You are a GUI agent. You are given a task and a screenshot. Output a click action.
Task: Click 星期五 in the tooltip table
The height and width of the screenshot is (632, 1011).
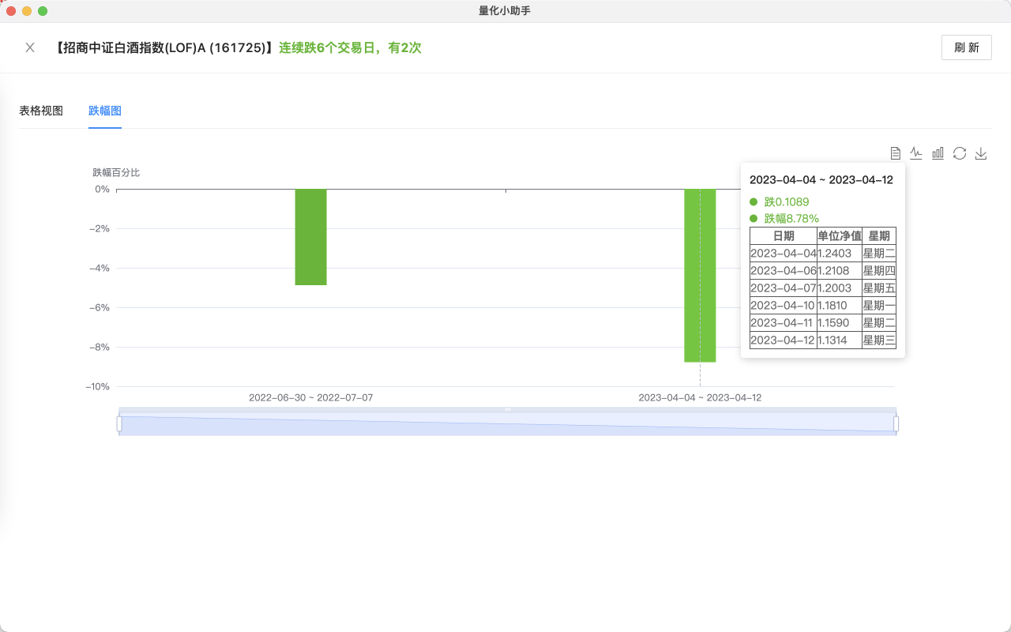pyautogui.click(x=879, y=288)
